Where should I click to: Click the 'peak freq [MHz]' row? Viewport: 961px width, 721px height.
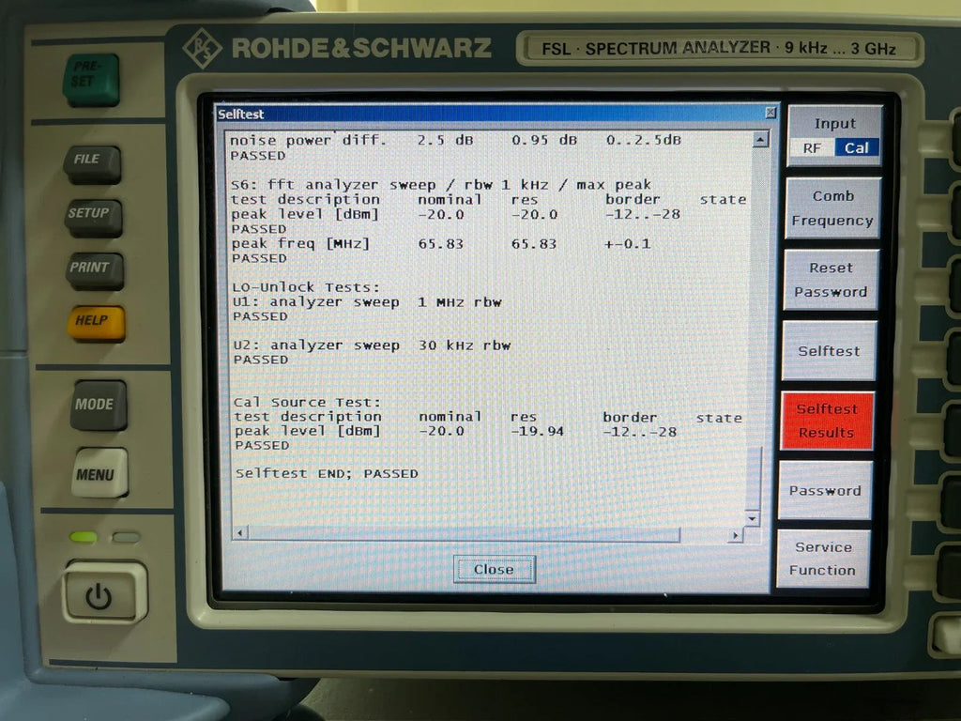[x=441, y=244]
